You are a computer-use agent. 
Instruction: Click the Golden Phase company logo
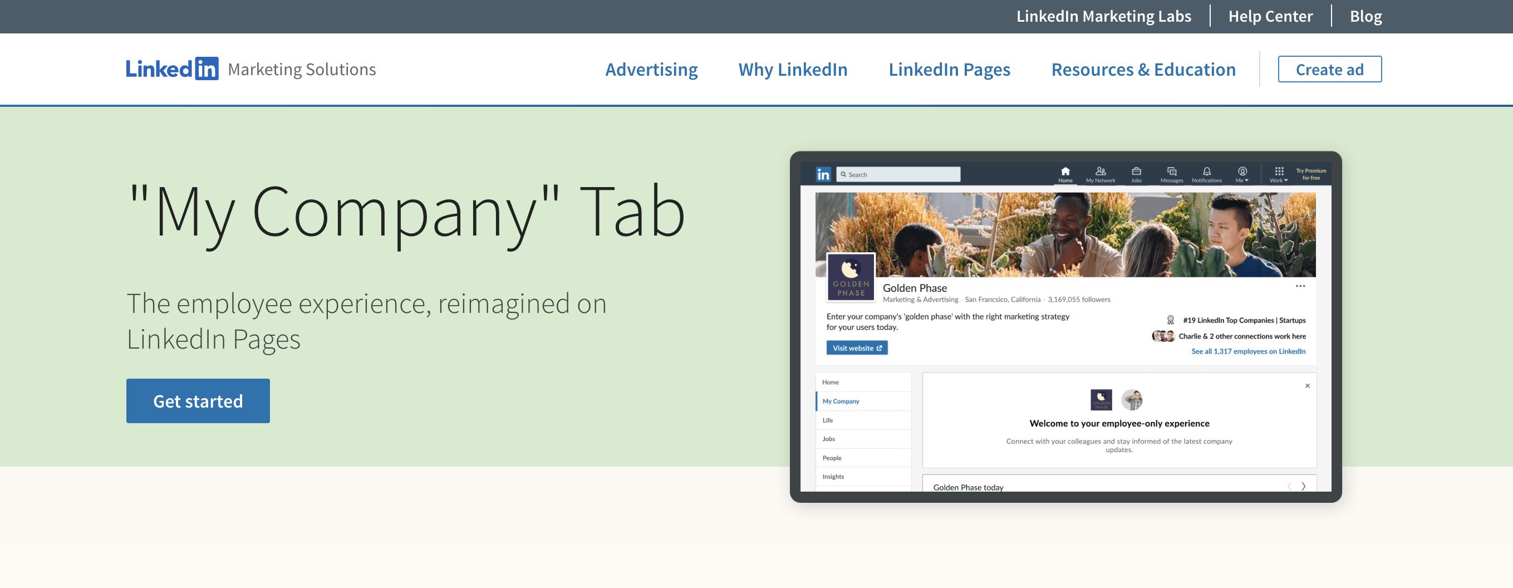[851, 277]
